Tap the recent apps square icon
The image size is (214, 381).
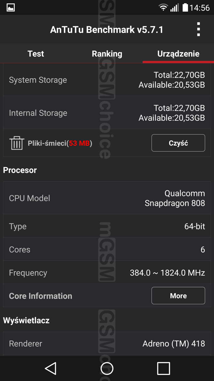click(x=163, y=368)
